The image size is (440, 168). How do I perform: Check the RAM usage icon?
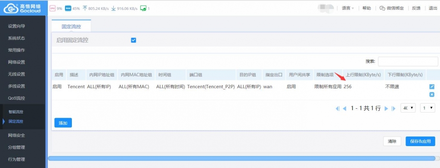click(x=68, y=9)
